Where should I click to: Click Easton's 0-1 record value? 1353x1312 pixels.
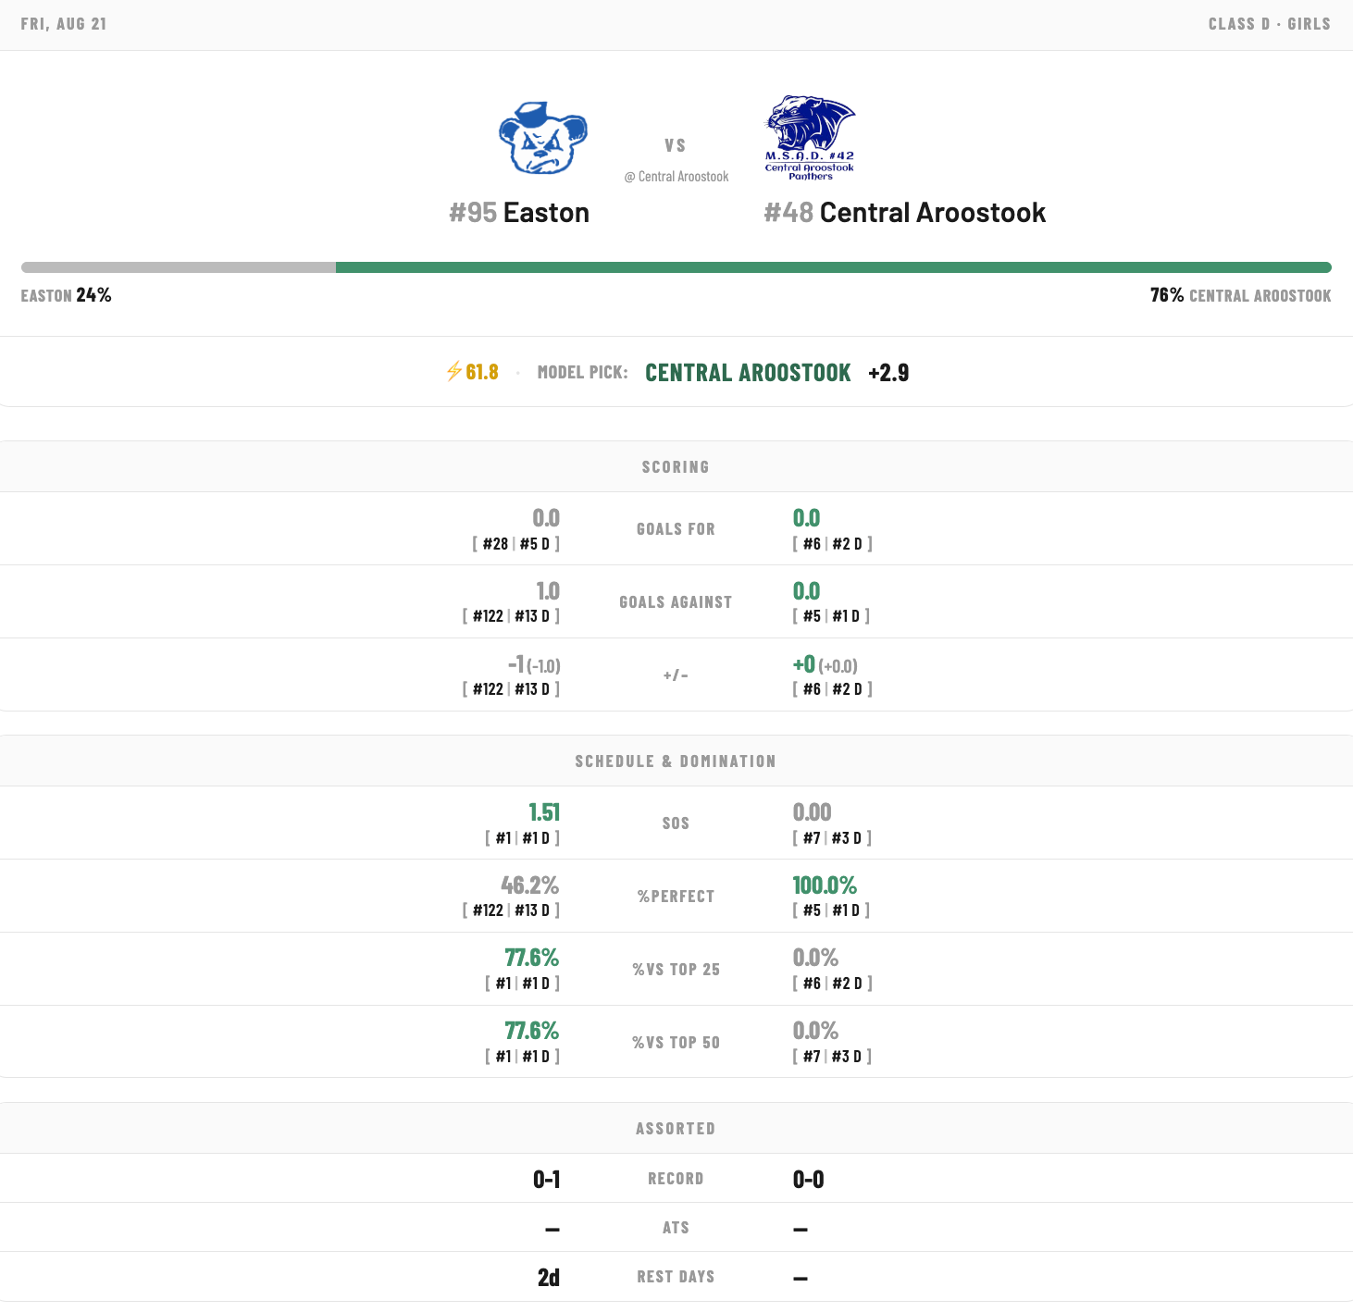547,1180
